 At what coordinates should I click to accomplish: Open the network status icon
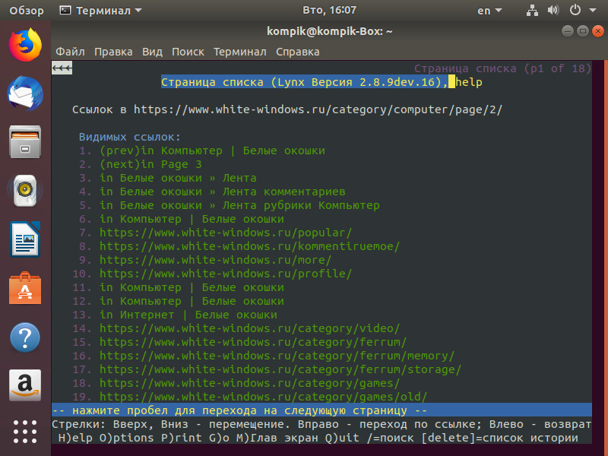pyautogui.click(x=532, y=11)
